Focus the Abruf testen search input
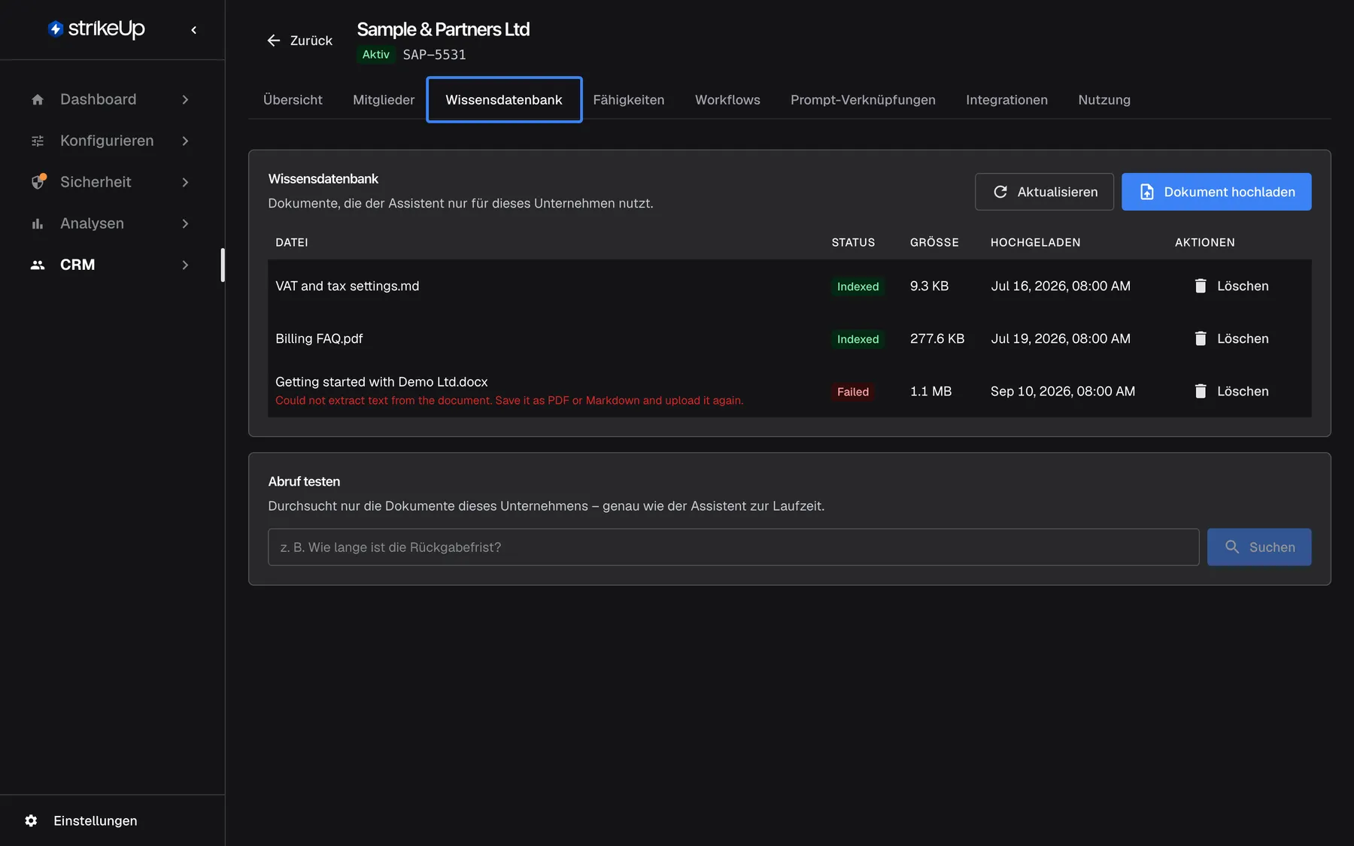1354x846 pixels. coord(733,547)
